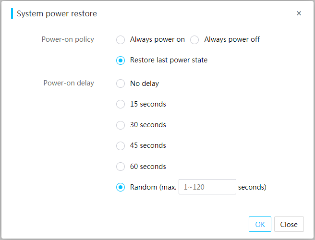Click the "No delay" label text

click(144, 84)
